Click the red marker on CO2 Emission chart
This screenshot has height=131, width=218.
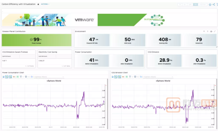pyautogui.click(x=215, y=85)
